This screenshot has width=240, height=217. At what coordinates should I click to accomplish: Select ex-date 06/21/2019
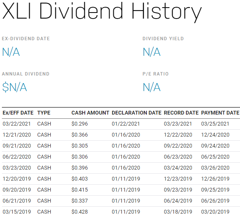17,201
